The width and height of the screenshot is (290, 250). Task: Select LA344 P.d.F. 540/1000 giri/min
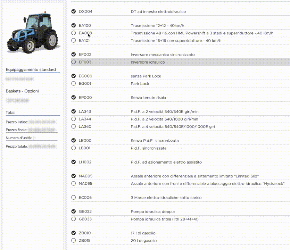(73, 119)
